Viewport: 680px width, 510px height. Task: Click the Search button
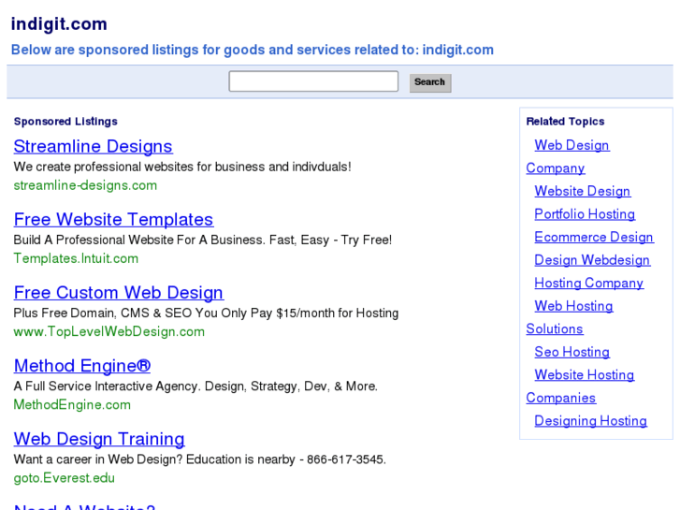tap(430, 82)
